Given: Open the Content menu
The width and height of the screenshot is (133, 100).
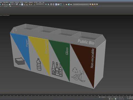Looking at the screenshot, I should coord(26,2).
